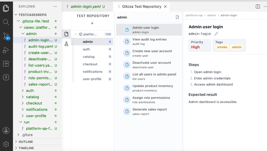Viewport: 267px width, 151px height.
Task: Collapse the run folder in Explorer
Action: tap(21, 122)
